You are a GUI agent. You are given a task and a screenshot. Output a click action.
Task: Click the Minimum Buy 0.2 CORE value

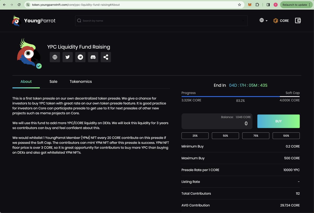coord(293,146)
